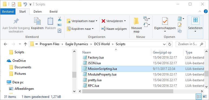Click the Nieuwe map folder icon
The width and height of the screenshot is (209, 100).
136,22
